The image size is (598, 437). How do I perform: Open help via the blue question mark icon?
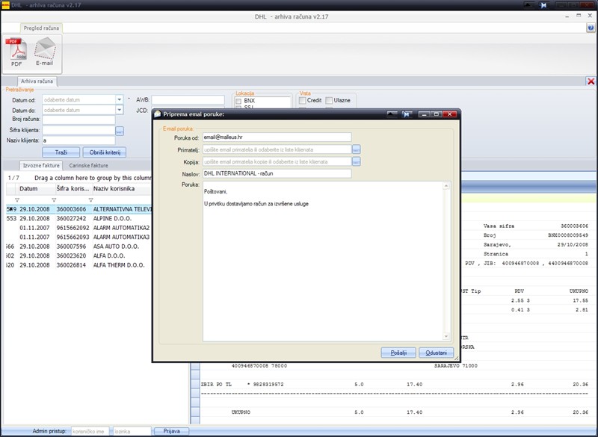pos(591,28)
